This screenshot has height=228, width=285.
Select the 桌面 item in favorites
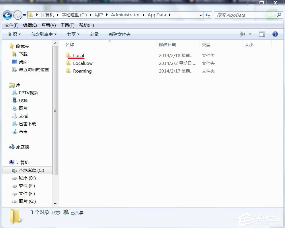[x=23, y=62]
